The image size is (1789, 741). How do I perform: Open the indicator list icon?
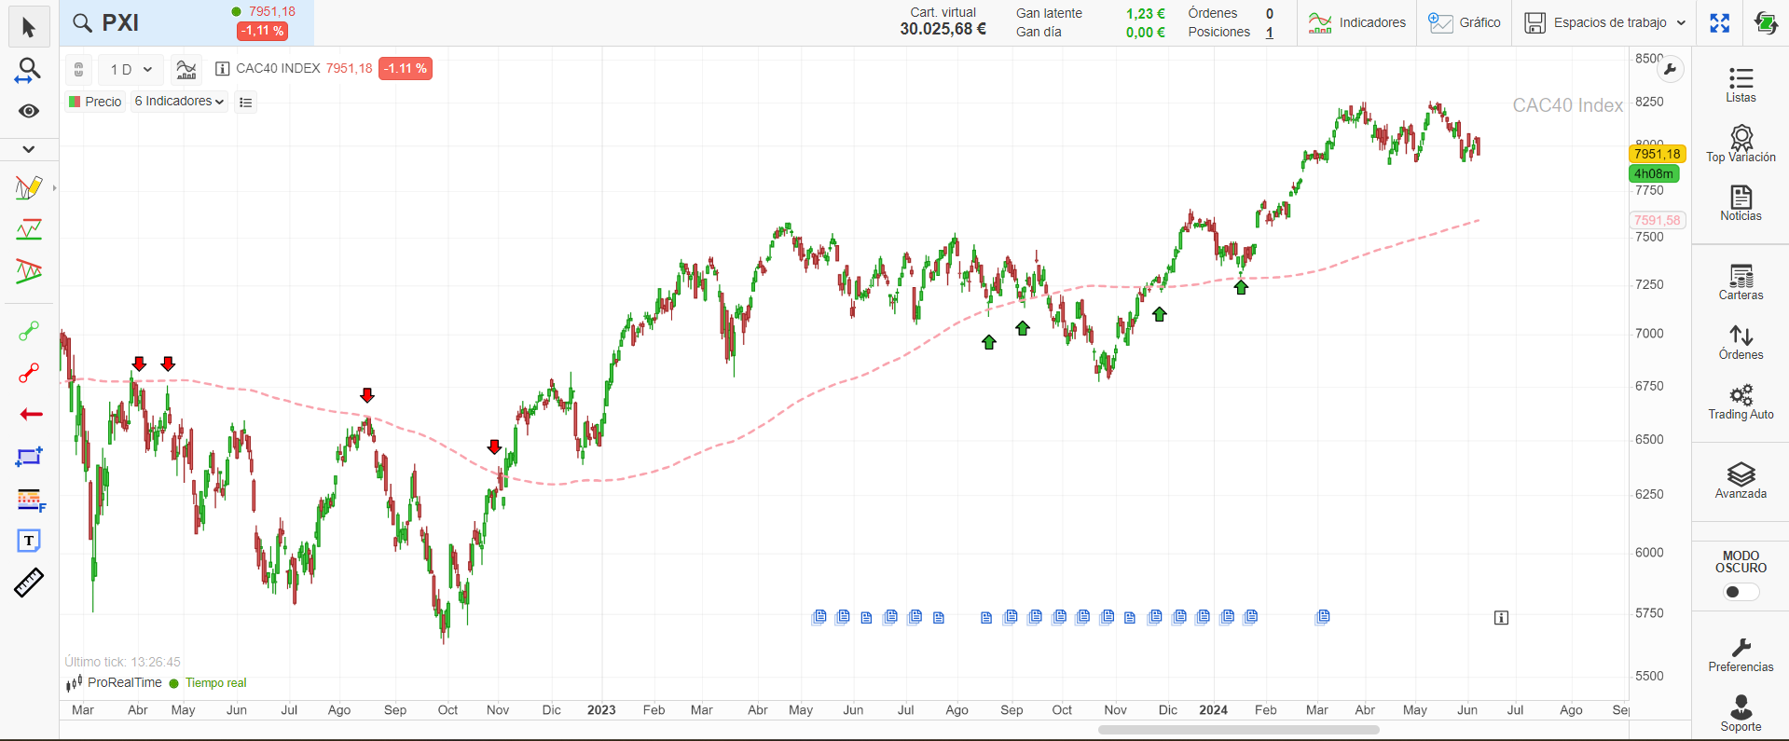245,103
